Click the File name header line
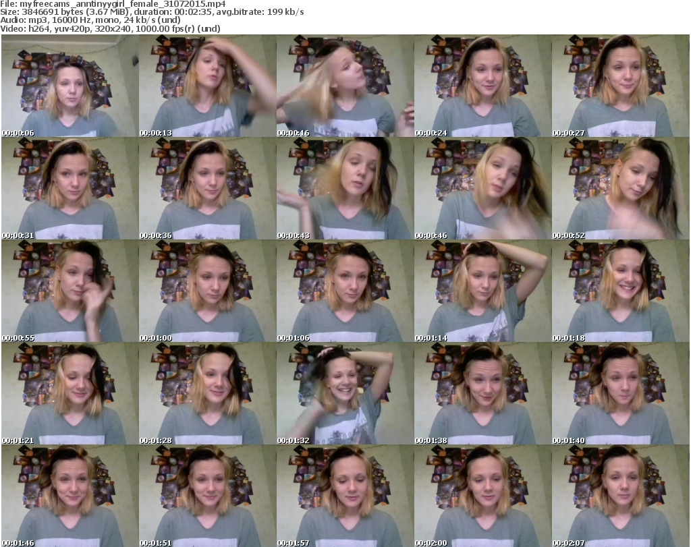 click(x=113, y=3)
